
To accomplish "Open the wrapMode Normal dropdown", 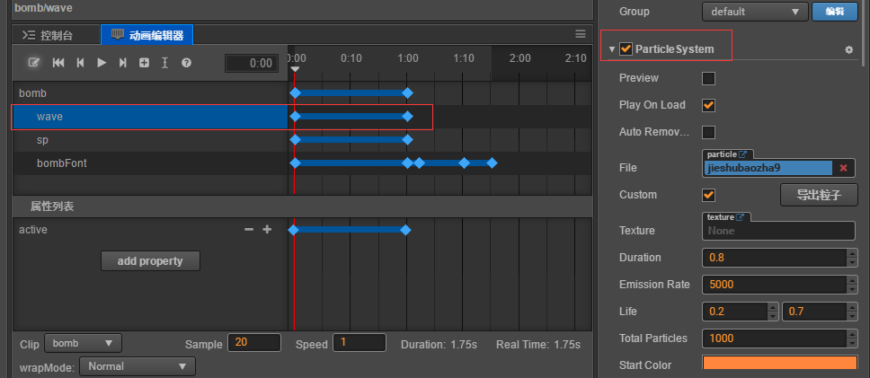I will point(137,366).
